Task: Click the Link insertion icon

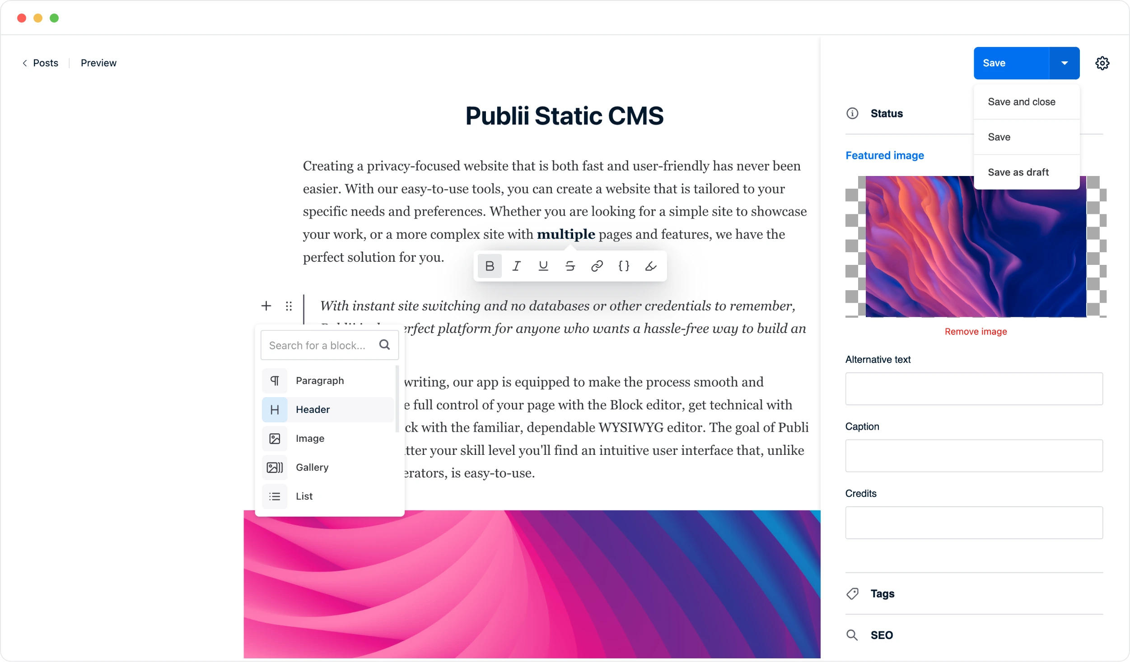Action: tap(597, 266)
